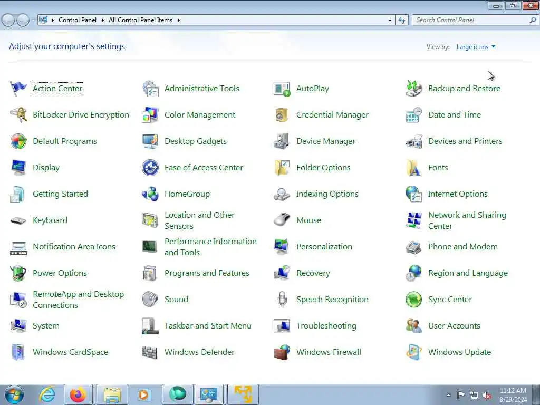Click the AutoPlay icon
This screenshot has height=405, width=540.
tap(282, 89)
